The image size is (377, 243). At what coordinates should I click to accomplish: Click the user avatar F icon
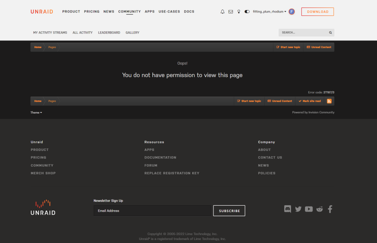(292, 12)
